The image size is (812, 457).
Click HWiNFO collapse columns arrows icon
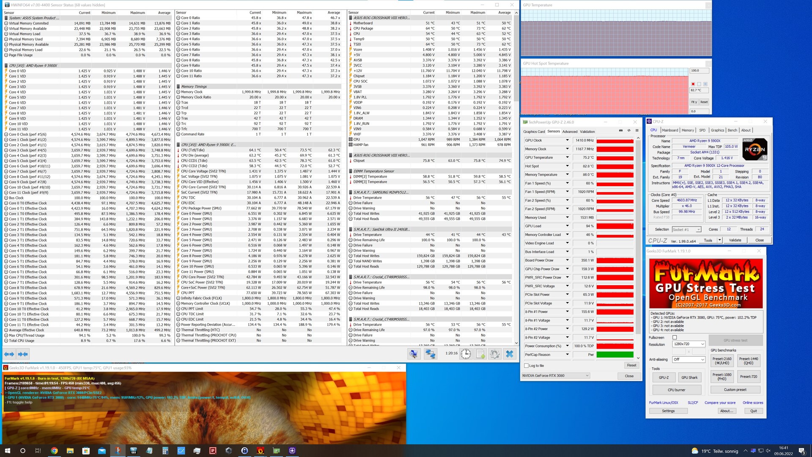[23, 354]
